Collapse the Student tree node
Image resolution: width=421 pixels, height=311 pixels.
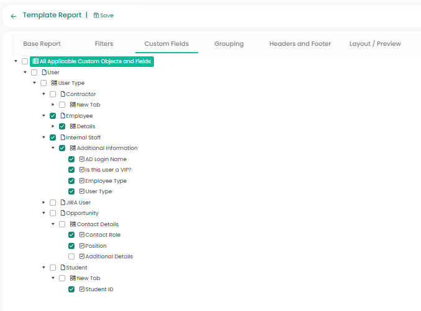pyautogui.click(x=43, y=268)
